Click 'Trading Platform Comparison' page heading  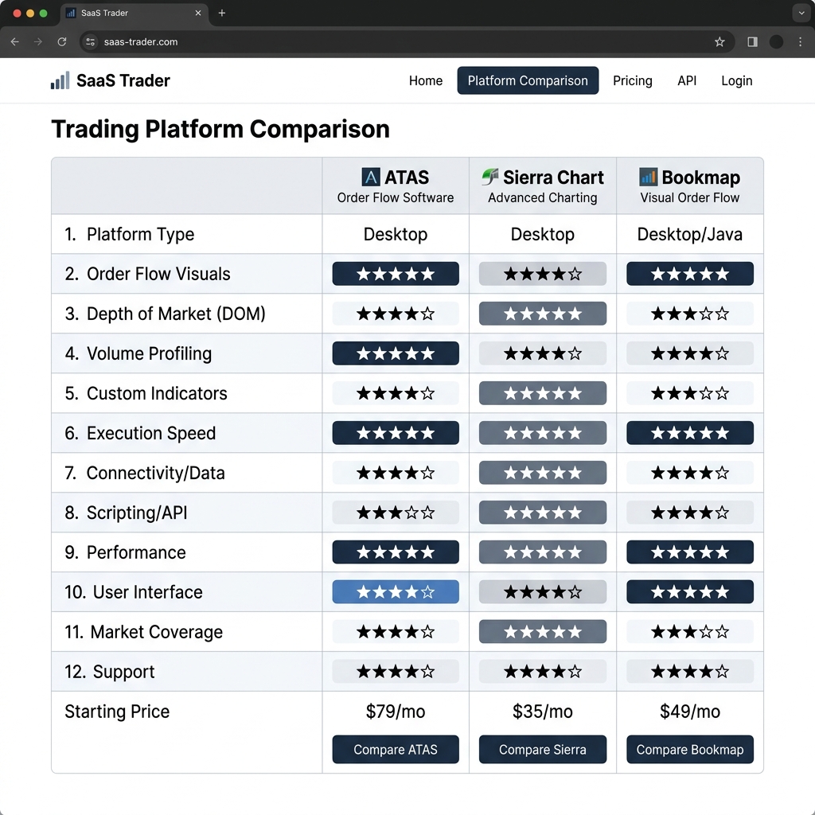(220, 130)
